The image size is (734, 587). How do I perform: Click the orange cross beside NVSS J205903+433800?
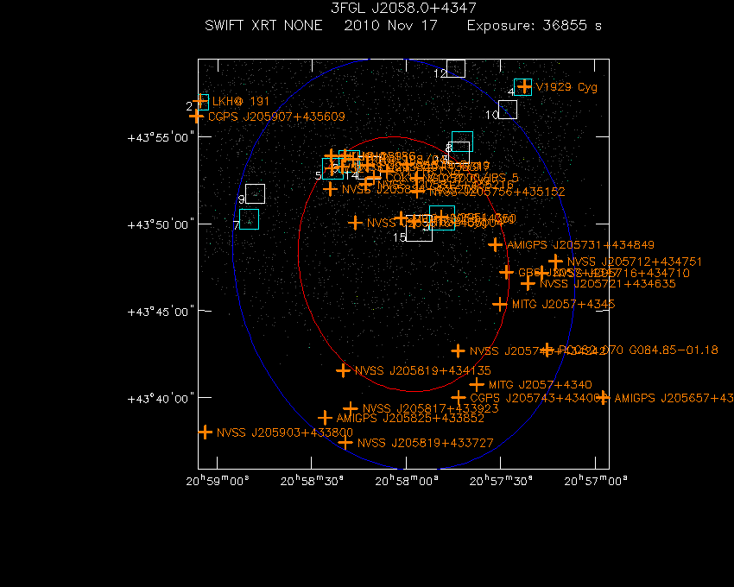pos(205,432)
